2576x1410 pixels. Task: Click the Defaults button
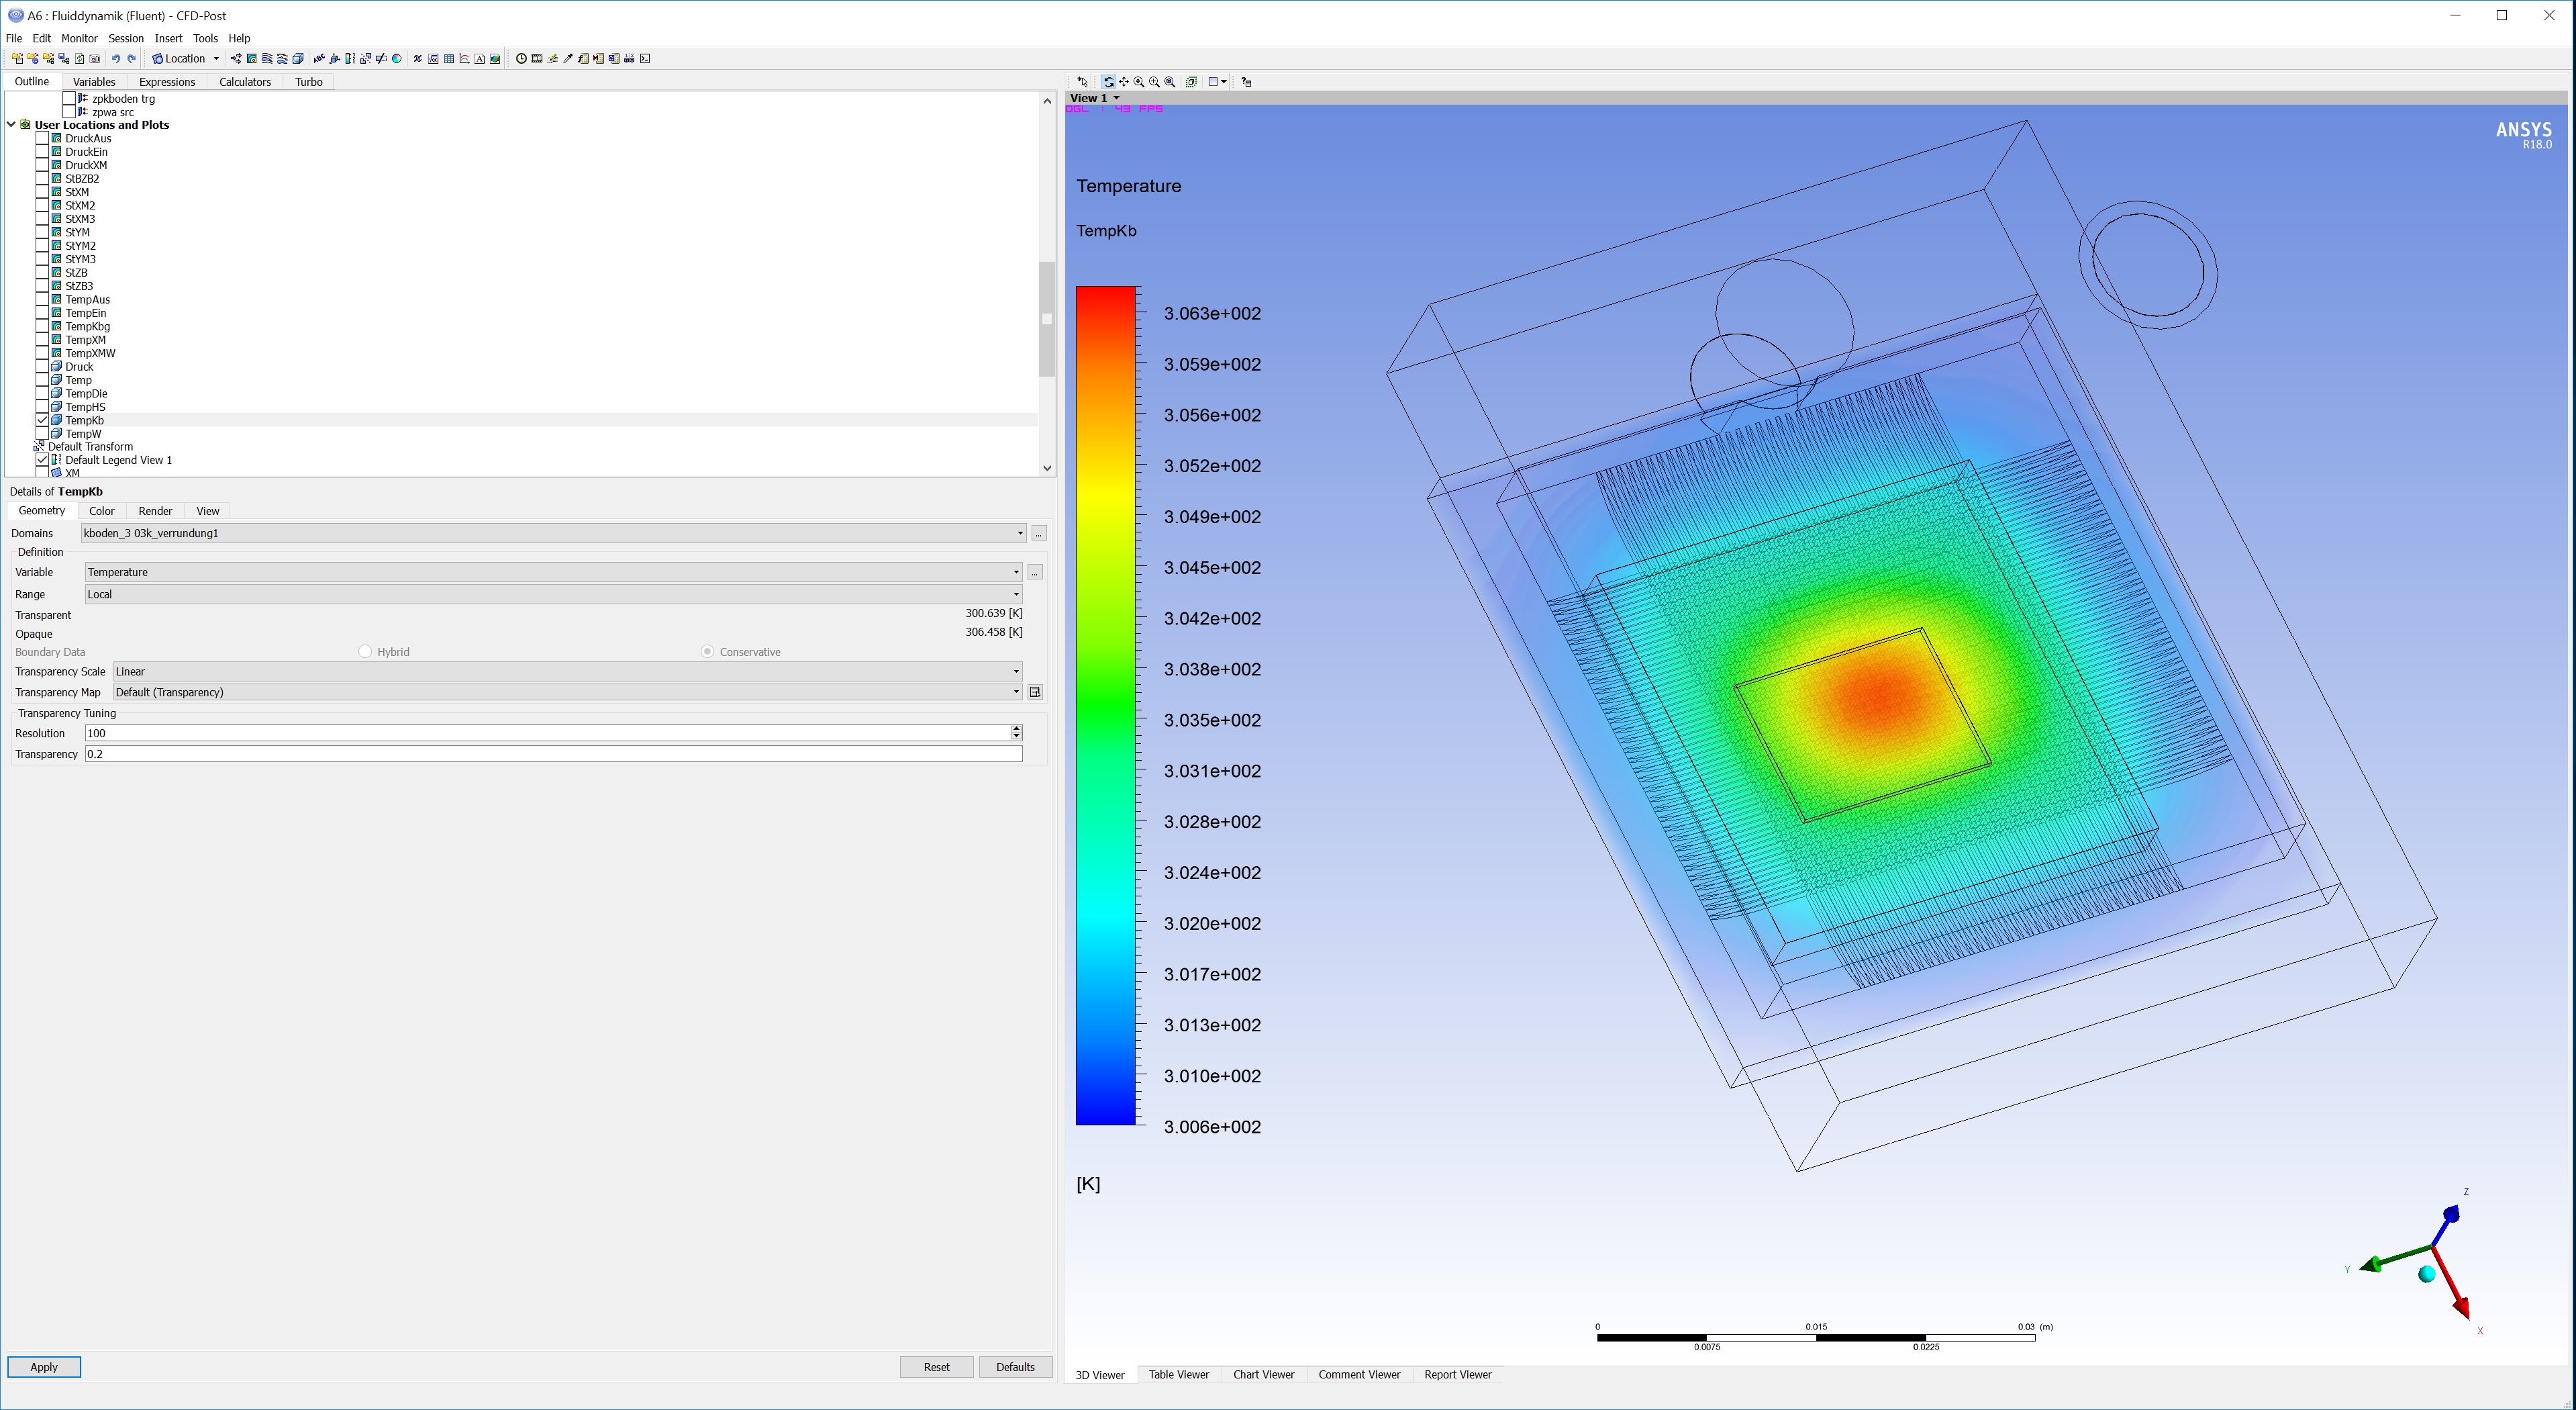pyautogui.click(x=1015, y=1367)
